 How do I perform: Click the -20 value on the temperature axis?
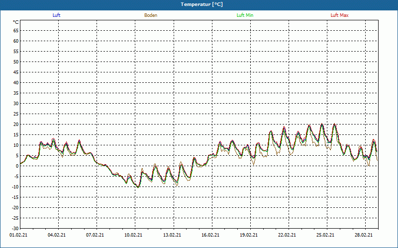coord(15,207)
